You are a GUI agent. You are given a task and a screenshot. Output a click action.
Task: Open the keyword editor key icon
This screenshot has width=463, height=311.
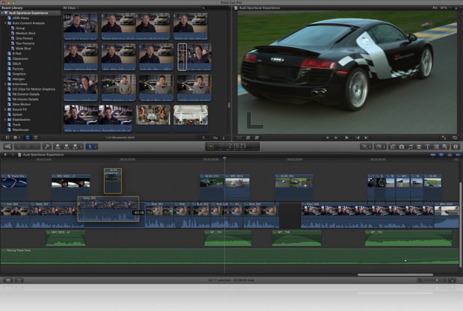pyautogui.click(x=46, y=147)
